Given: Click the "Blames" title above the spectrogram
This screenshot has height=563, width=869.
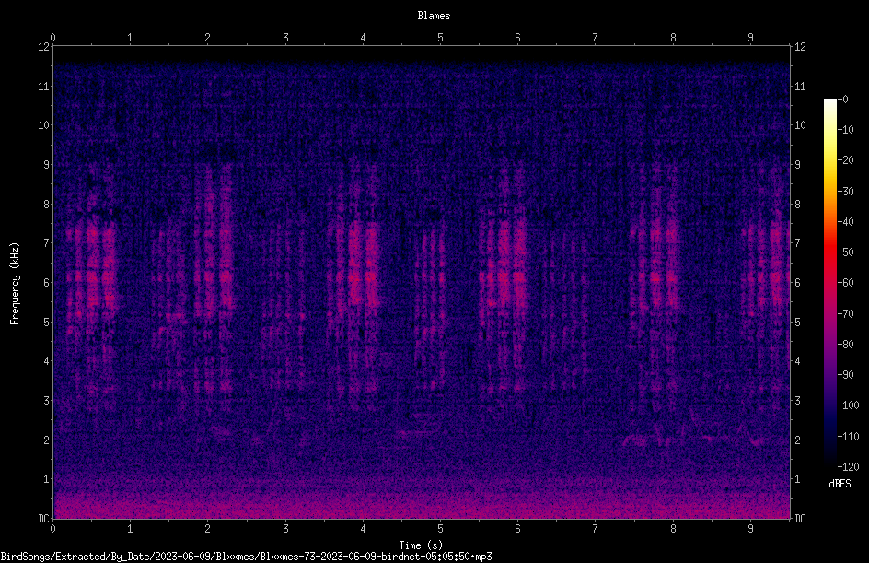Looking at the screenshot, I should tap(434, 16).
